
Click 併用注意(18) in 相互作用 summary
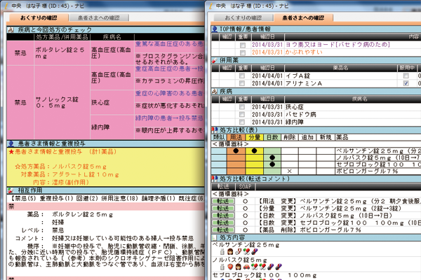(119, 199)
